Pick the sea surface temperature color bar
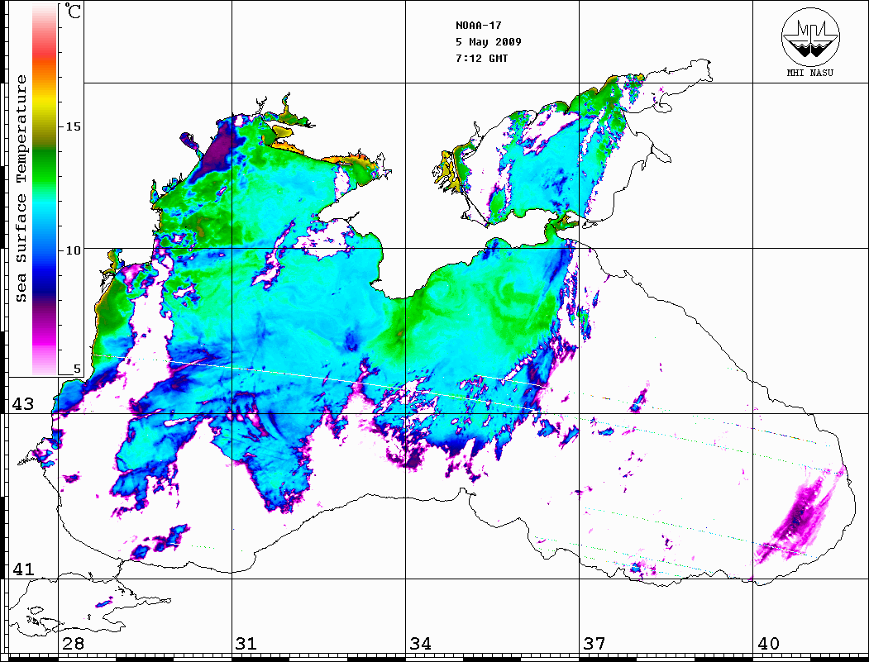The width and height of the screenshot is (869, 662). click(45, 189)
